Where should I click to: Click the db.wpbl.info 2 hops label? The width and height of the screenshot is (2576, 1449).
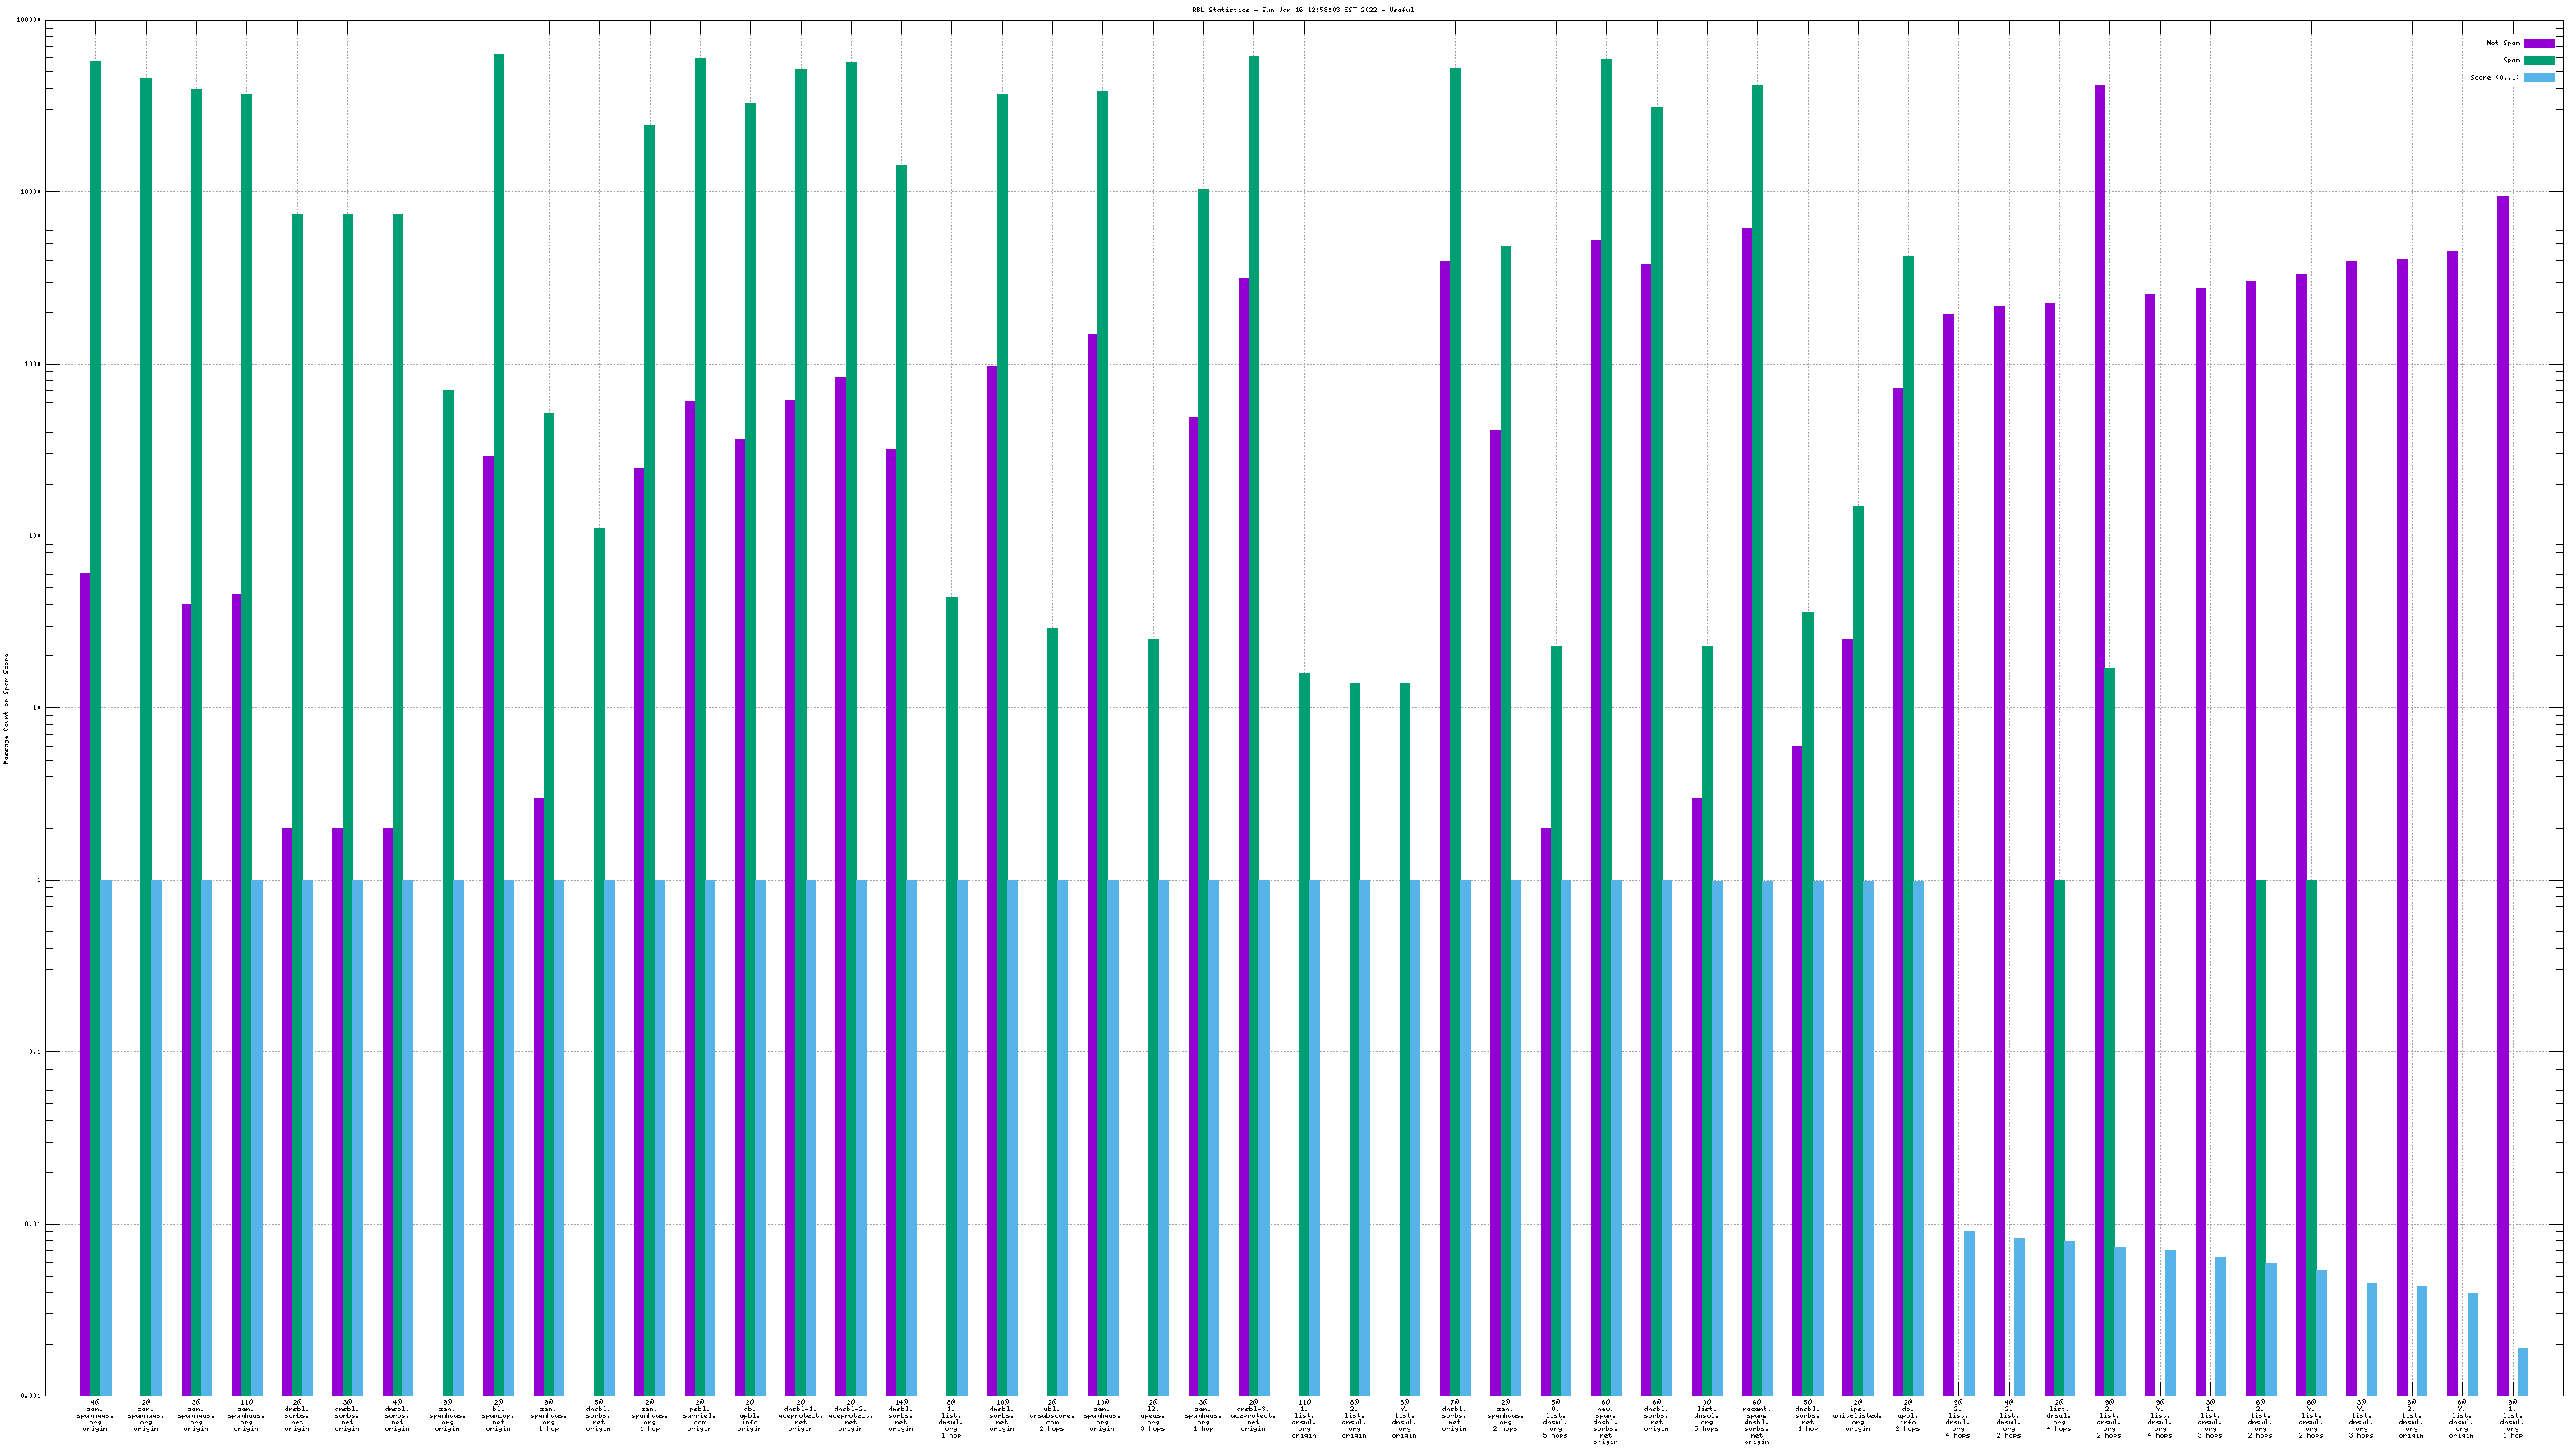coord(1908,1415)
